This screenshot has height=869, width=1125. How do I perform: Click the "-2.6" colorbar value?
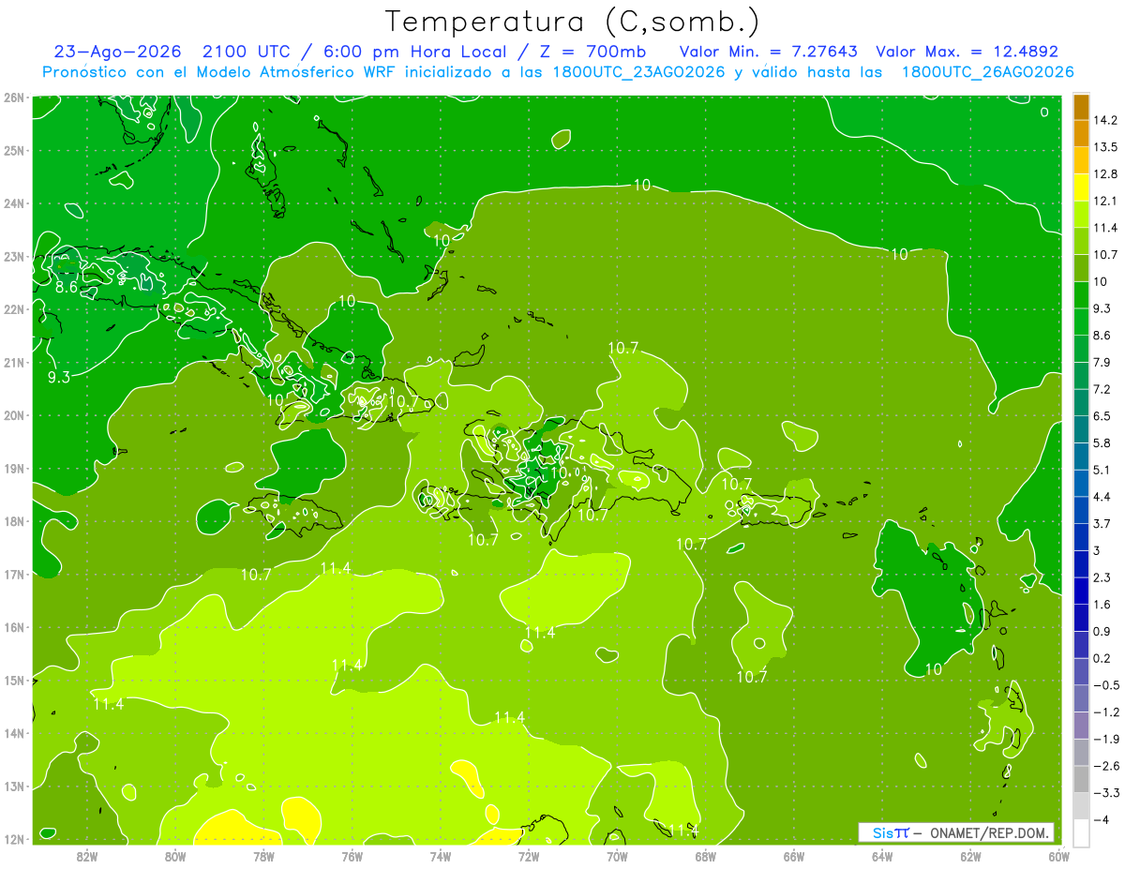(1105, 766)
